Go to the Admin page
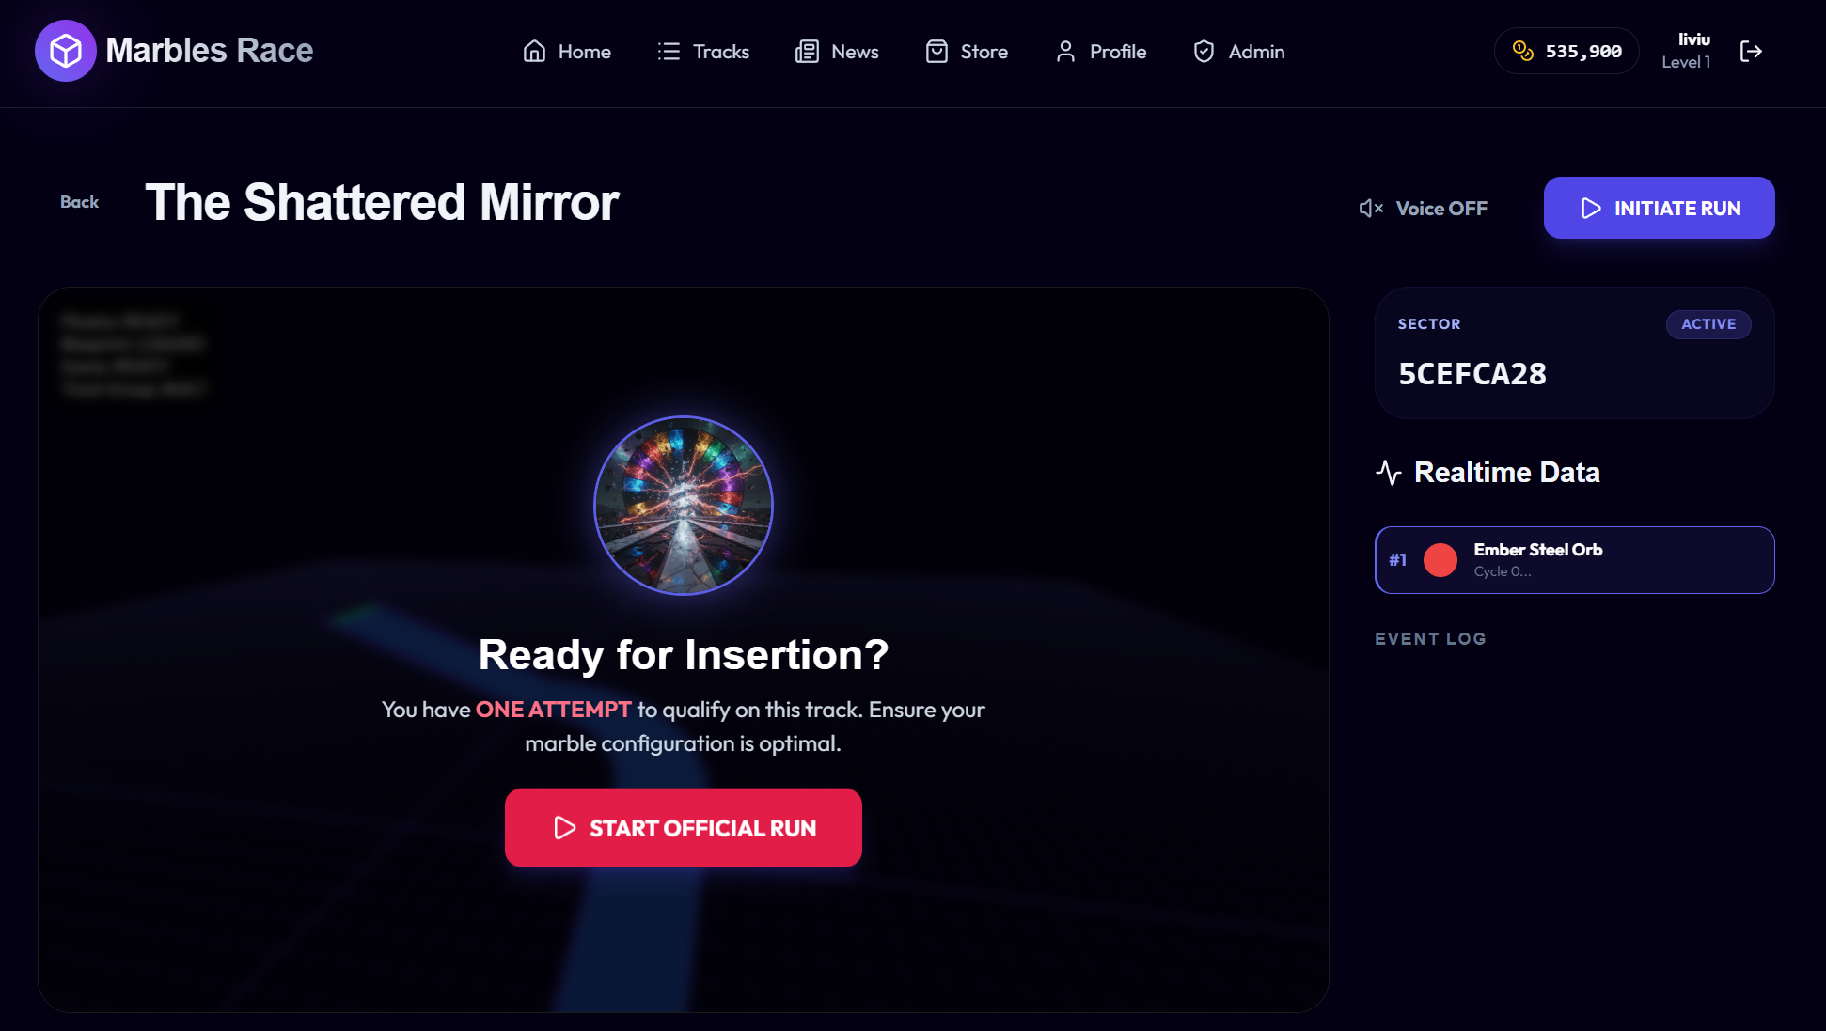 [1238, 52]
